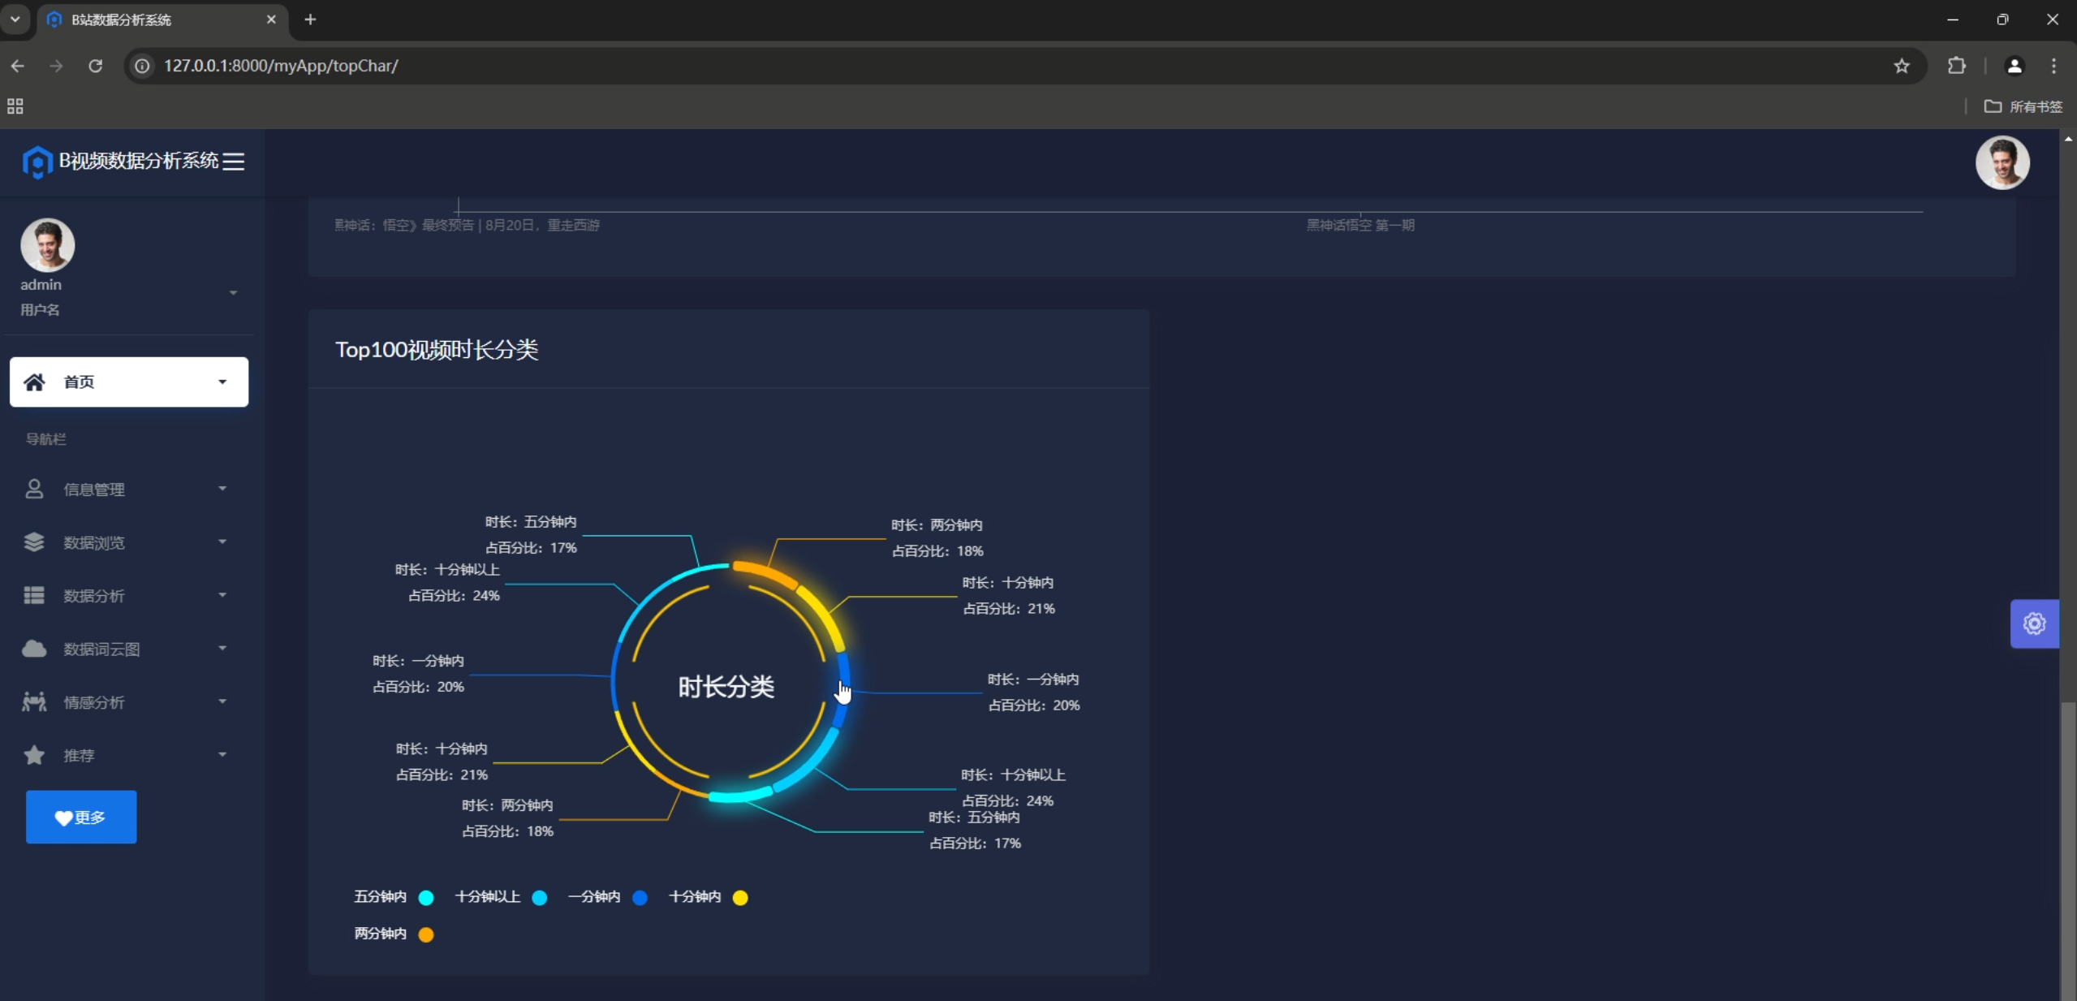The width and height of the screenshot is (2077, 1001).
Task: Click the 更多 button
Action: (81, 817)
